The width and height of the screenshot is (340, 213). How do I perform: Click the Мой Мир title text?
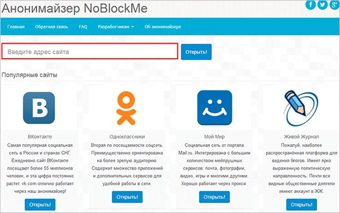point(215,136)
